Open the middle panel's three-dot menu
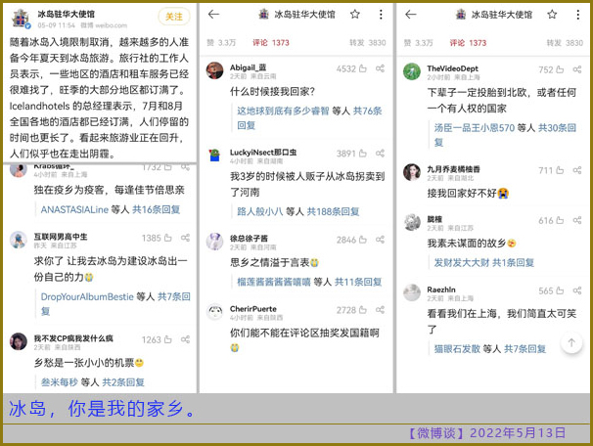The height and width of the screenshot is (446, 593). (378, 15)
